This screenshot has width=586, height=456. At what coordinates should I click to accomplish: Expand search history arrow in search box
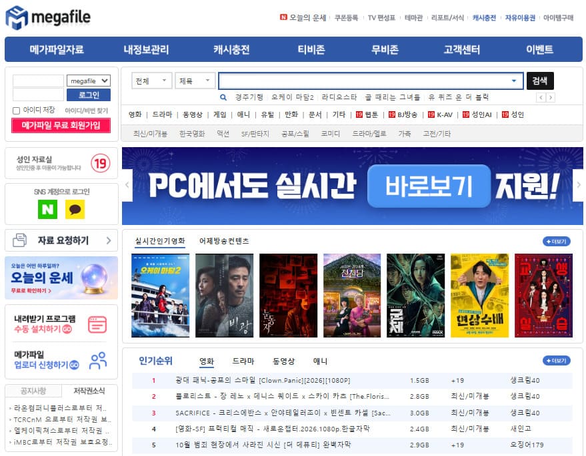click(514, 81)
